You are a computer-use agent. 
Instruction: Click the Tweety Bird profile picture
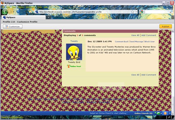tap(74, 52)
